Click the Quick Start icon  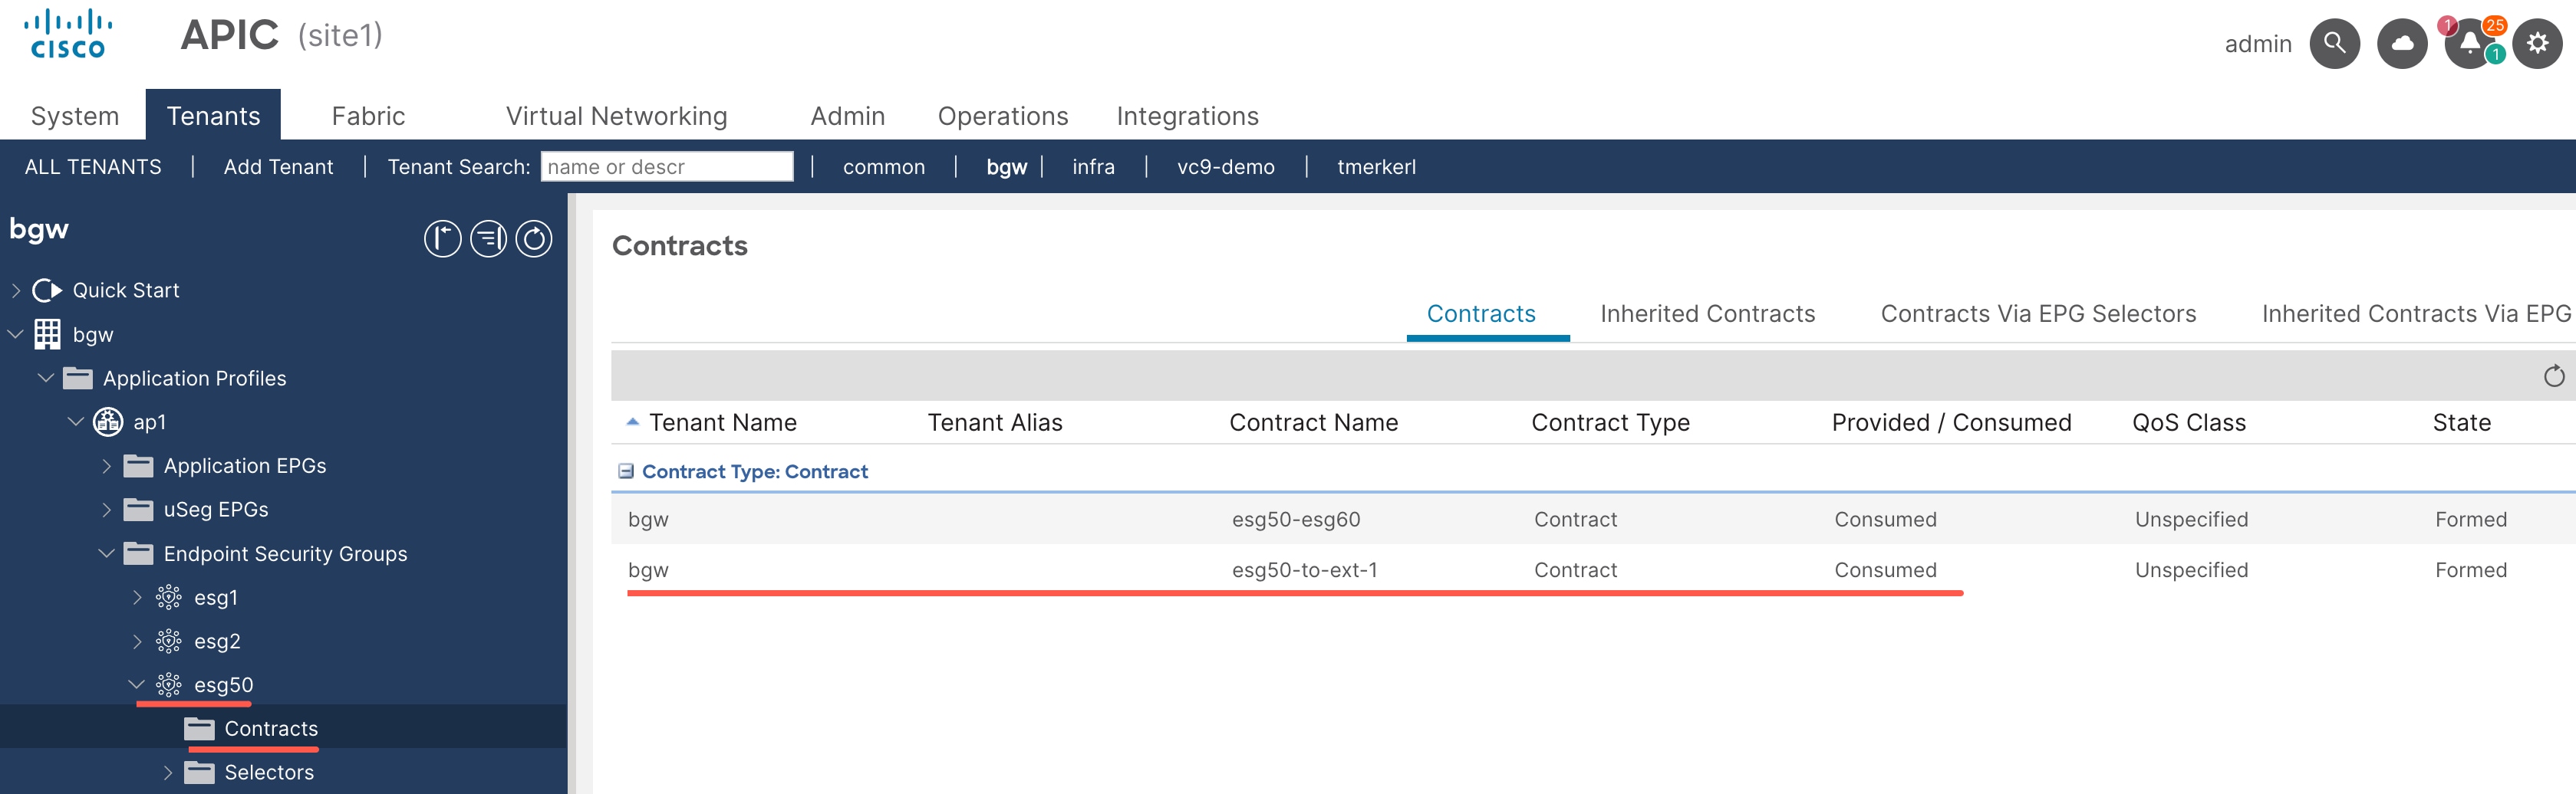(47, 290)
